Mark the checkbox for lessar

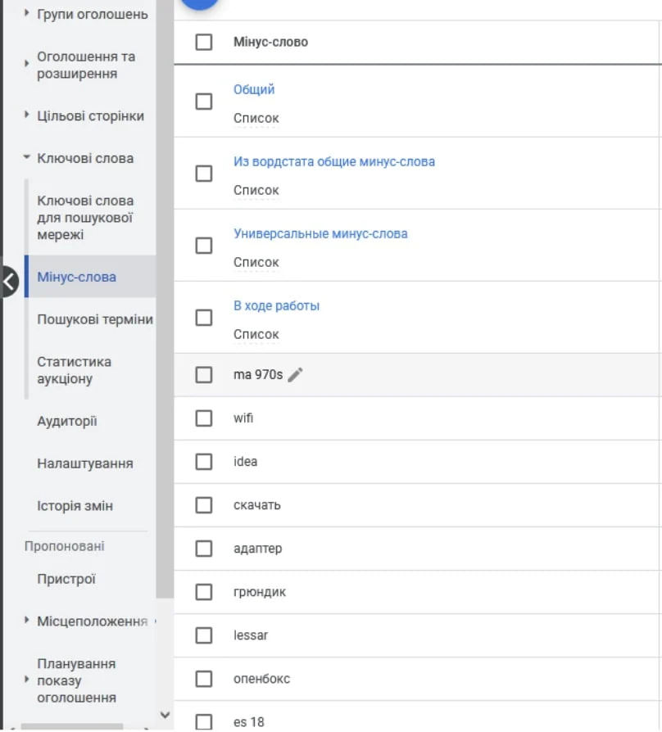(x=204, y=635)
